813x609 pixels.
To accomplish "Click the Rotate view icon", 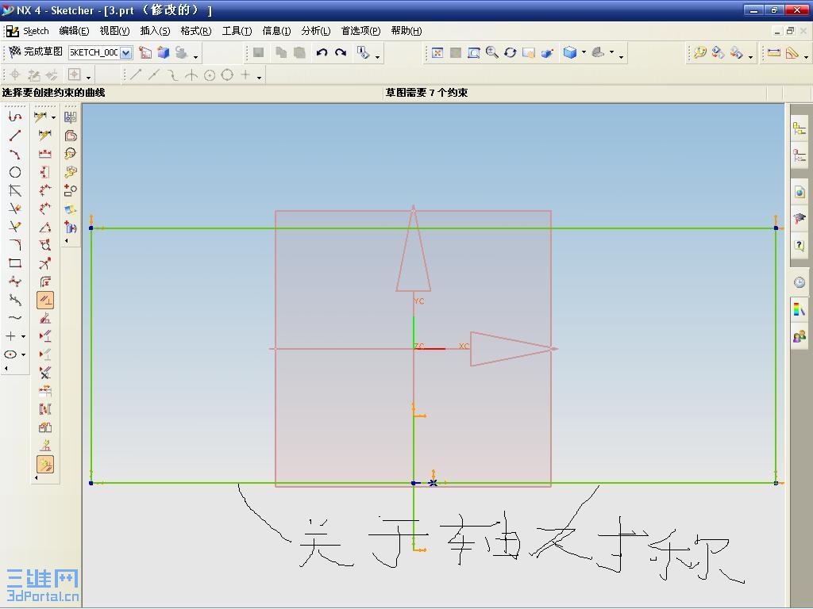I will pyautogui.click(x=511, y=53).
